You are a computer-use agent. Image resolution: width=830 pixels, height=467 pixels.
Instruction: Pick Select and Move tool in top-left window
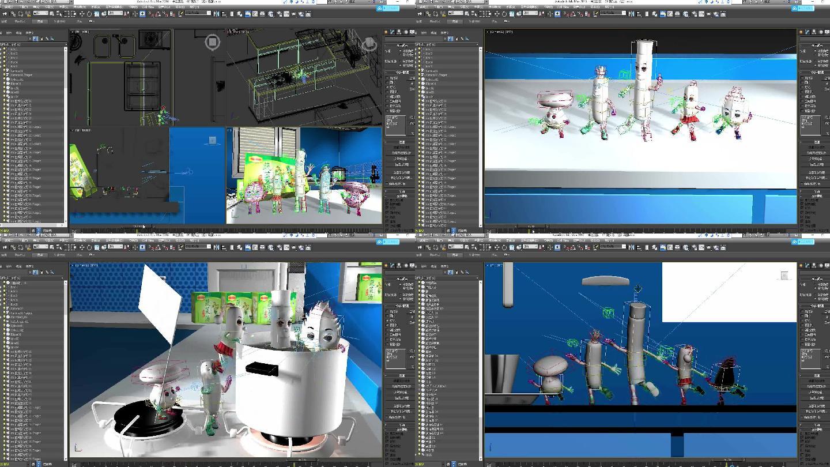[x=82, y=13]
